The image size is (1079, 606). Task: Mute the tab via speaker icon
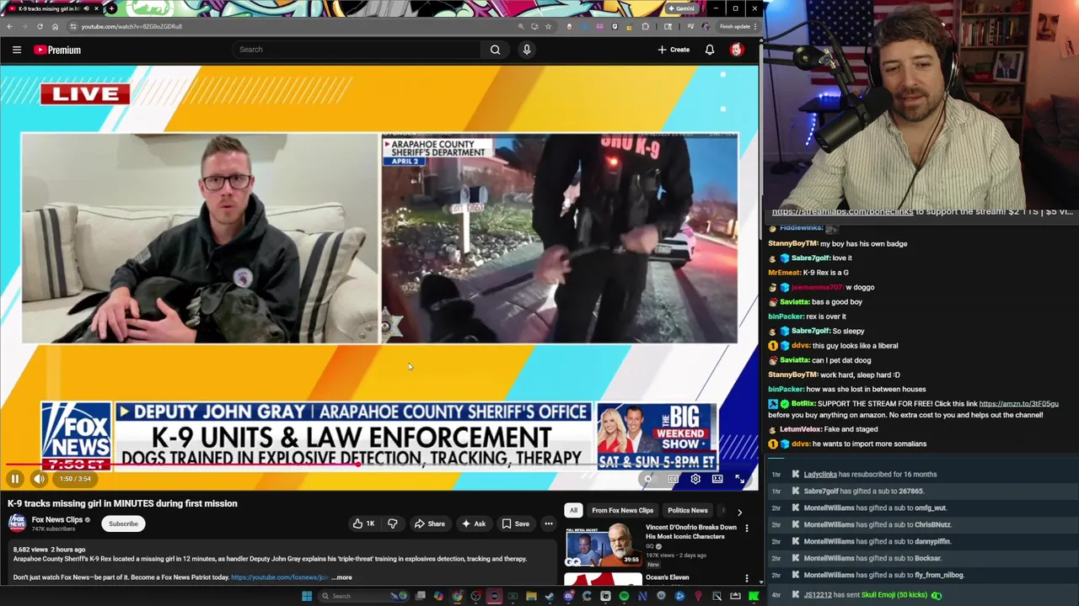86,8
